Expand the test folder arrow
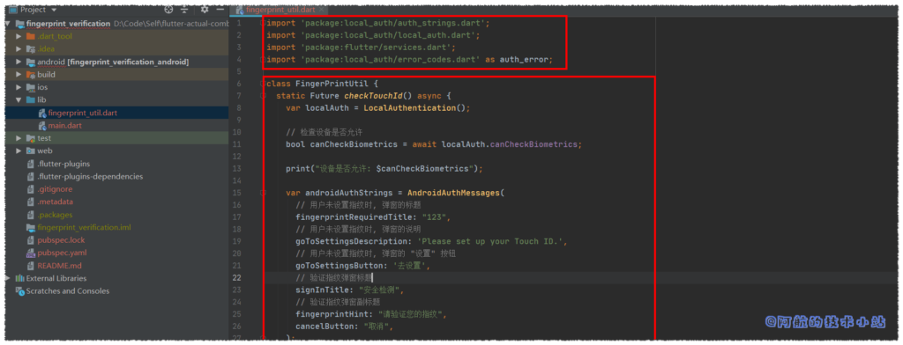The width and height of the screenshot is (903, 345). point(19,138)
